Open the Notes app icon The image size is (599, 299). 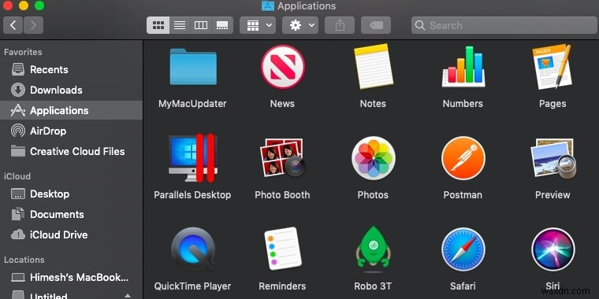tap(374, 66)
